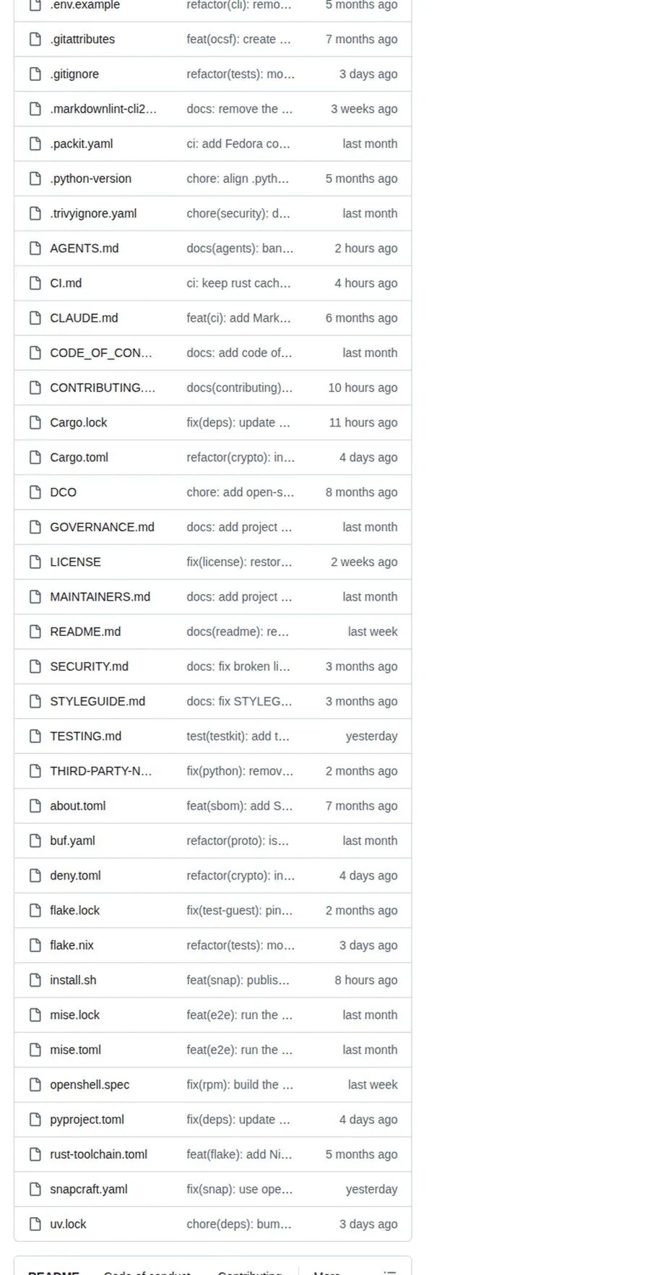Open commit message for rust-toolchain.toml

click(x=239, y=1154)
